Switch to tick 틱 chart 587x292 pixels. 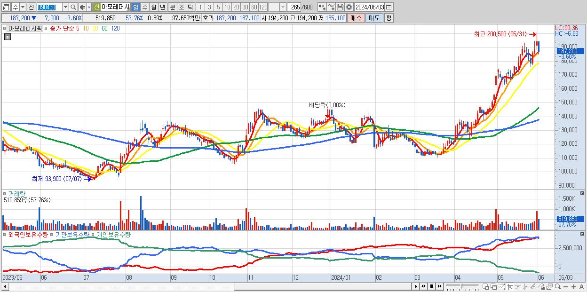pyautogui.click(x=190, y=7)
